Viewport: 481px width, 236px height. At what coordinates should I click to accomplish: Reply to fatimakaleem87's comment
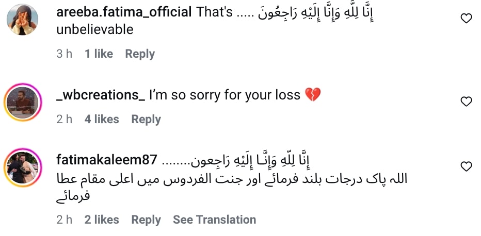click(146, 220)
